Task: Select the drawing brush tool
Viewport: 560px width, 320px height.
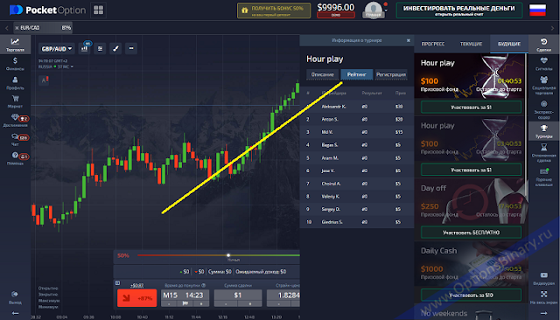Action: [115, 48]
